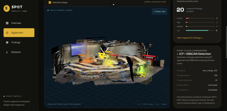Click the yellow blocked-access barrier marker
This screenshot has height=111, width=227.
click(x=103, y=56)
